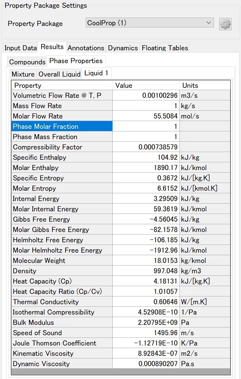Click the value 0.00100296

tap(146, 95)
